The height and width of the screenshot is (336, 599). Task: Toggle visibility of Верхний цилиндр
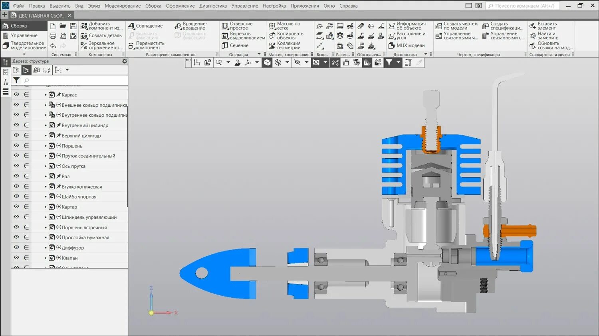(16, 135)
